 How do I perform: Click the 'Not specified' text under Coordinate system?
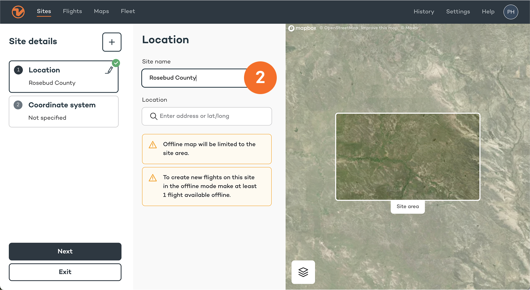[x=47, y=118]
